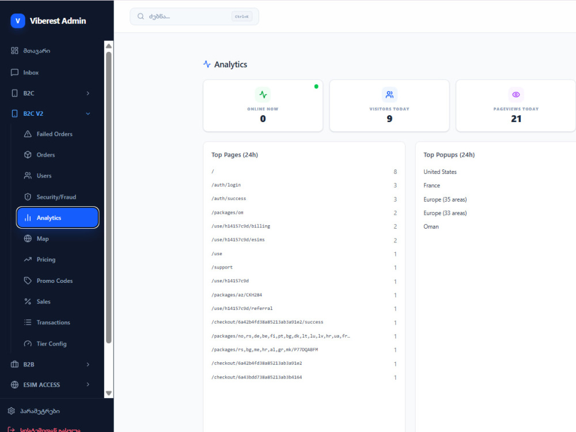576x432 pixels.
Task: Click the Analytics bar chart icon
Action: coord(28,218)
